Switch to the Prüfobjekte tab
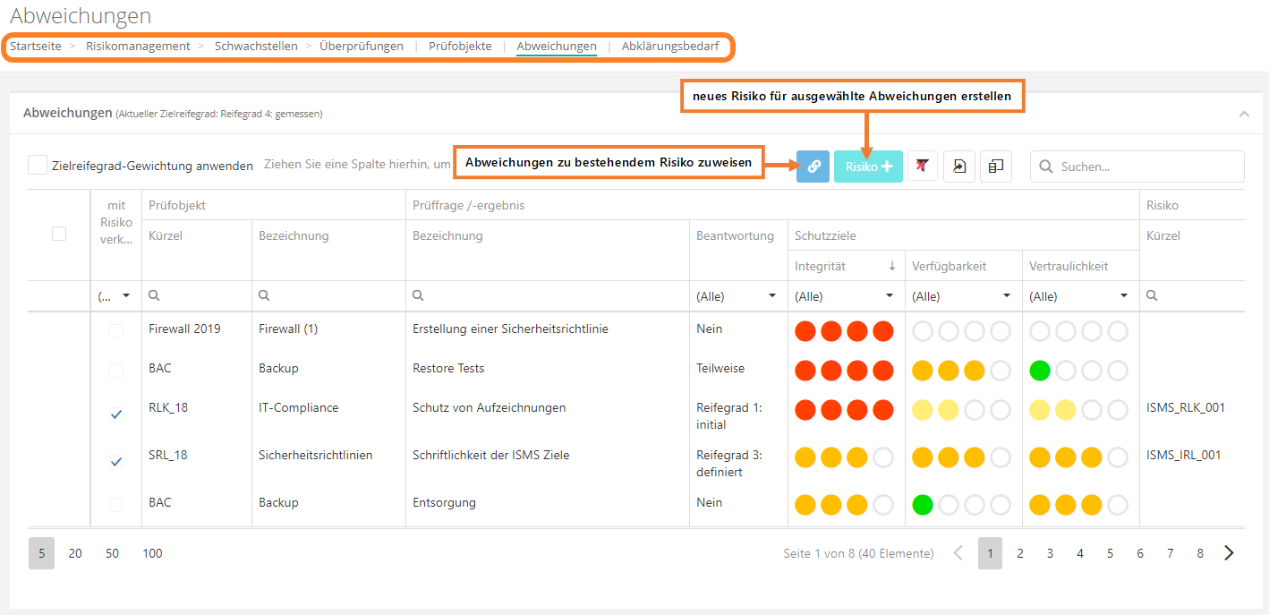Image resolution: width=1269 pixels, height=615 pixels. click(460, 46)
